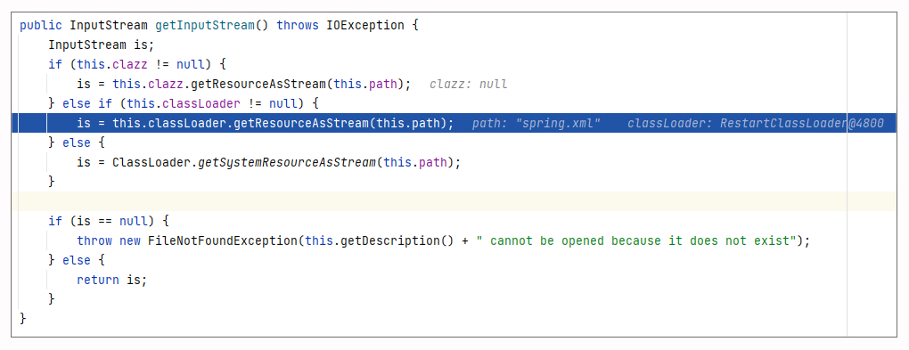This screenshot has height=350, width=909.
Task: Click getSystemResourceAsStream static method call
Action: 287,162
